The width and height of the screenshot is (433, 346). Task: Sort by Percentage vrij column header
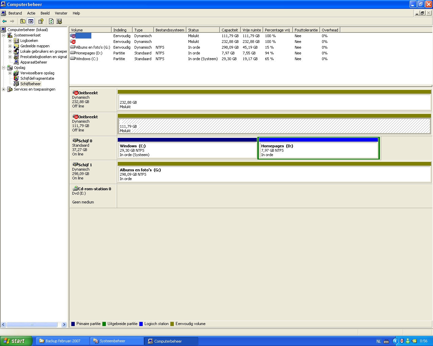coord(278,30)
